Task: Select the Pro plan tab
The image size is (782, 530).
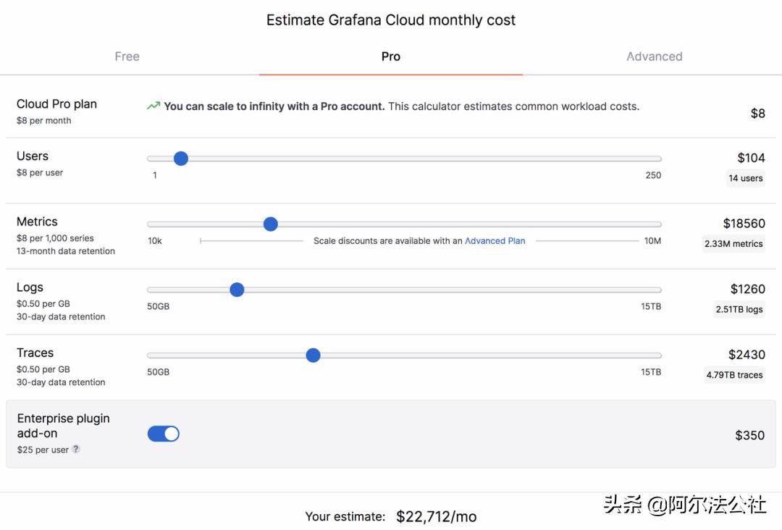Action: point(390,56)
